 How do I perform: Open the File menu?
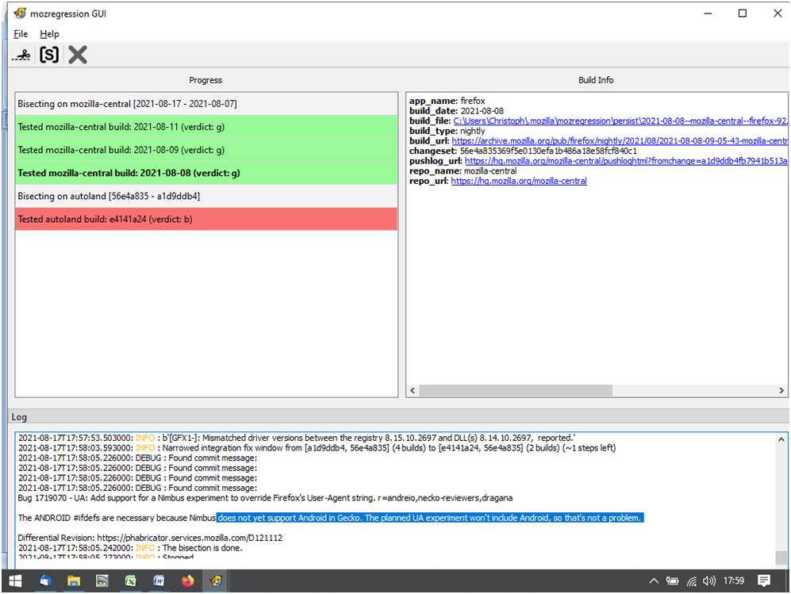(21, 34)
